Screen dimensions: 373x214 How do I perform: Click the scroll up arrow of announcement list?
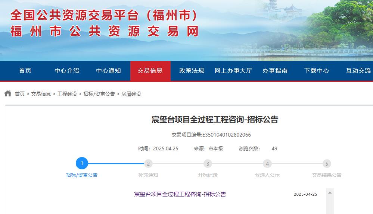tap(330, 193)
